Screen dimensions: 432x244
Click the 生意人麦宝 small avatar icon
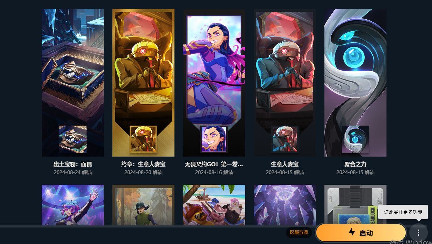pyautogui.click(x=285, y=139)
